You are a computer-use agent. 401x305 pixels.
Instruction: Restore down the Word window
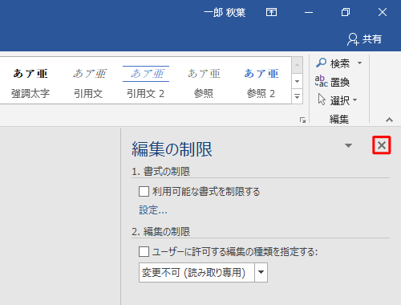pyautogui.click(x=346, y=12)
